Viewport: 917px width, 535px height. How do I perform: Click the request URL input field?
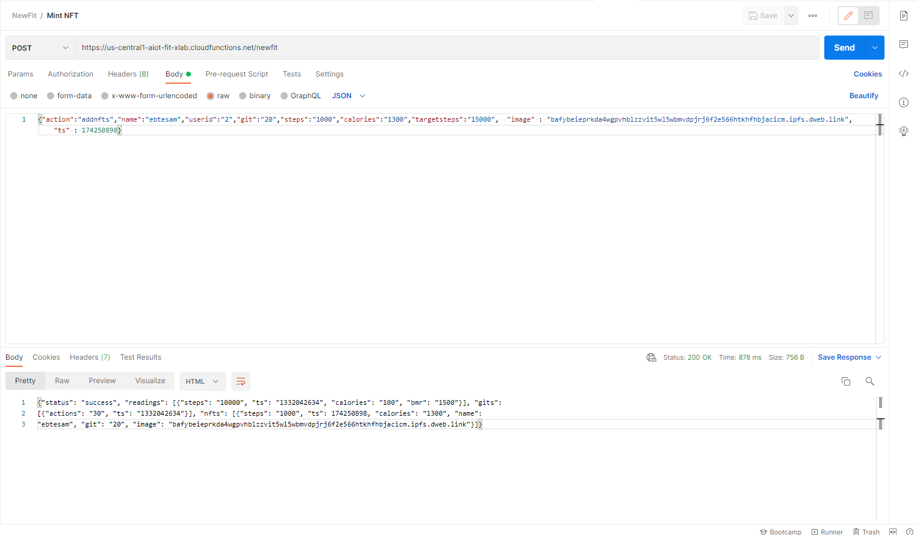[447, 48]
